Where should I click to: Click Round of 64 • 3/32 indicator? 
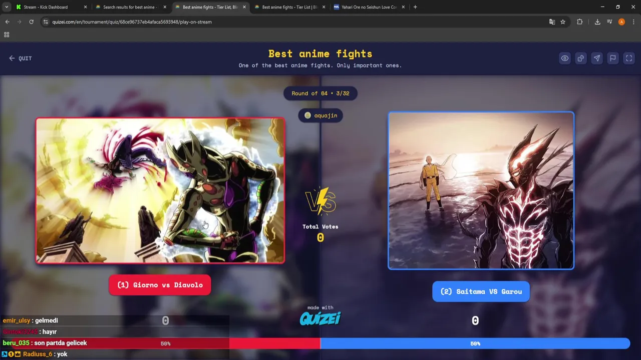tap(320, 93)
